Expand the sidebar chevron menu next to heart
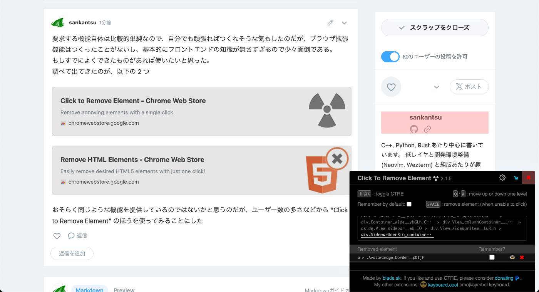 click(437, 87)
